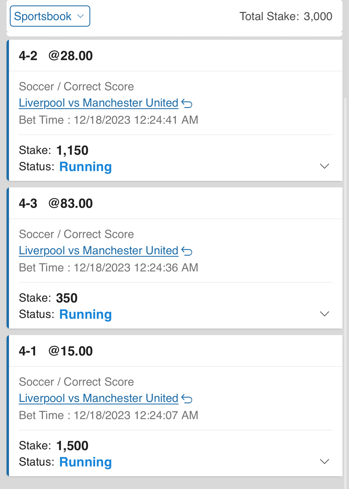Viewport: 349px width, 489px height.
Task: Click the stake amount 1,150
Action: pyautogui.click(x=72, y=150)
